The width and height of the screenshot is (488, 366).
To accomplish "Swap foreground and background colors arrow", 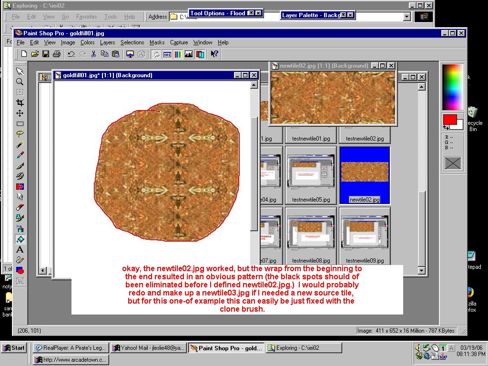I will coord(446,127).
